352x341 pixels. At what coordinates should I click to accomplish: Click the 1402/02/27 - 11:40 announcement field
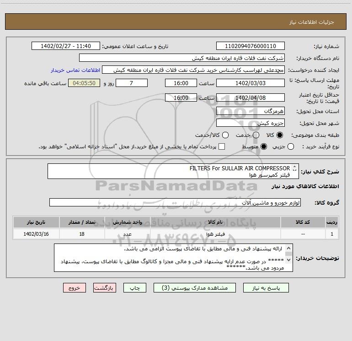65,46
